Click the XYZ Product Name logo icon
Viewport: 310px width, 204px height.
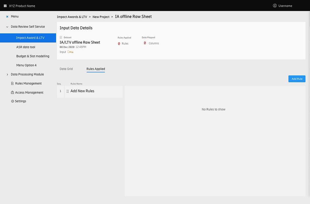point(5,6)
